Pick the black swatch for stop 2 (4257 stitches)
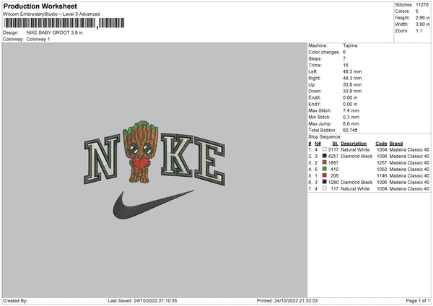This screenshot has width=433, height=306. point(325,156)
